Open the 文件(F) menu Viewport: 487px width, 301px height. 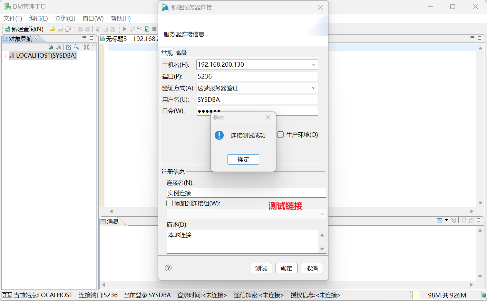click(13, 18)
